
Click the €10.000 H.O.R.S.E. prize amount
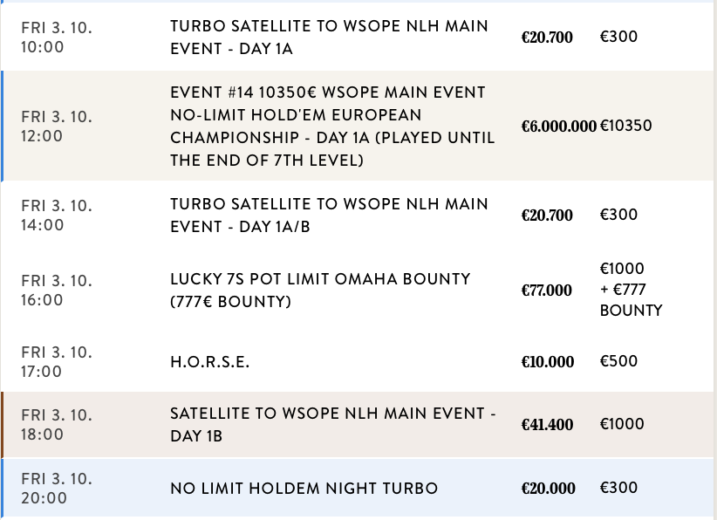pyautogui.click(x=548, y=362)
